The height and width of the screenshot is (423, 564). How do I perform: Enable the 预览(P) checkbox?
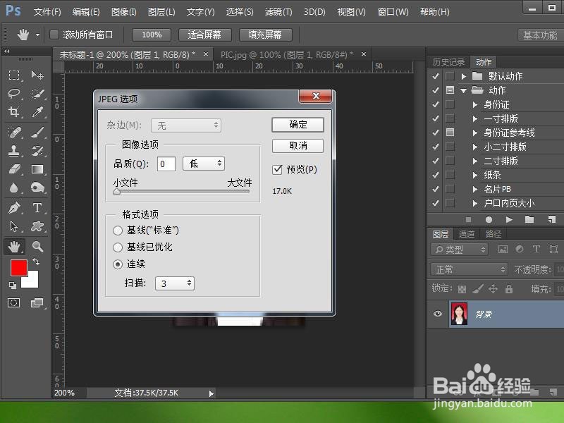pyautogui.click(x=278, y=169)
